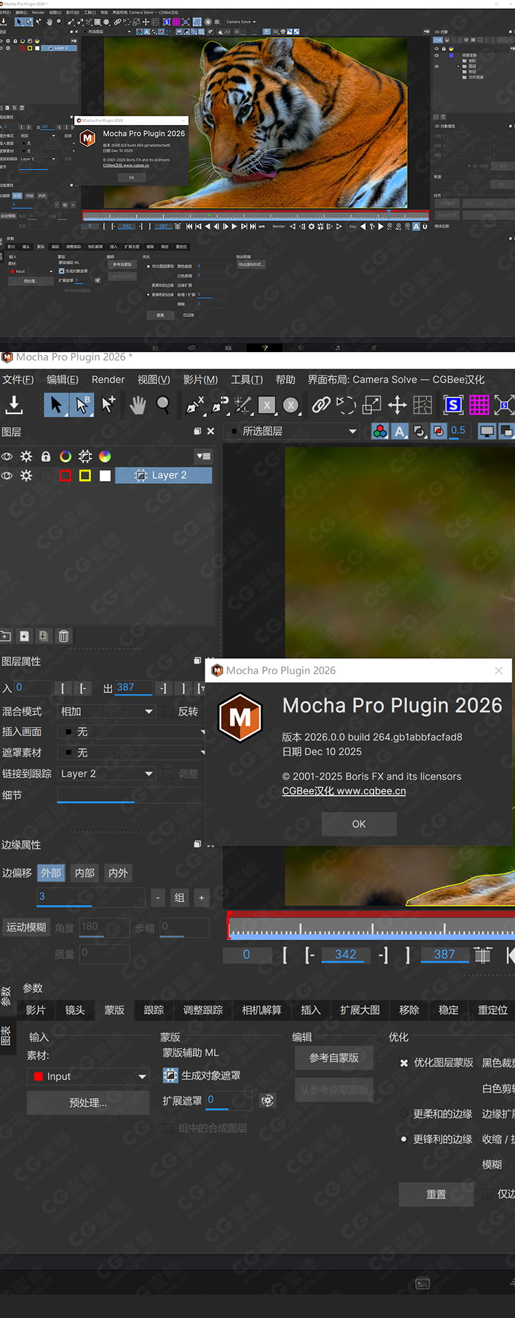The width and height of the screenshot is (515, 1318).
Task: Open the Render menu
Action: pyautogui.click(x=108, y=380)
